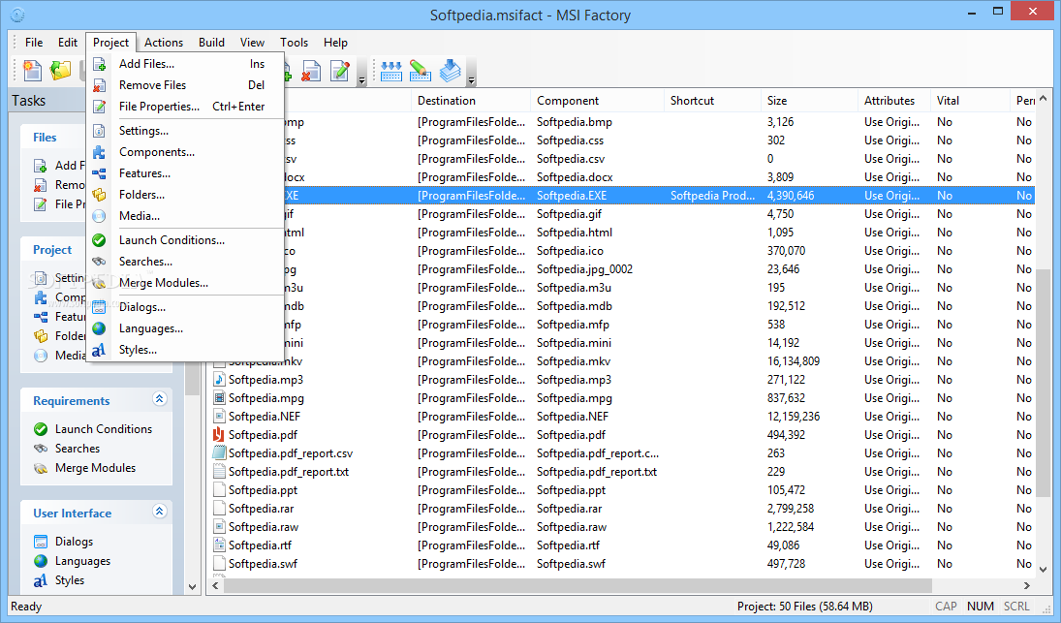Click the MSI Factory app icon in title bar

pos(17,15)
